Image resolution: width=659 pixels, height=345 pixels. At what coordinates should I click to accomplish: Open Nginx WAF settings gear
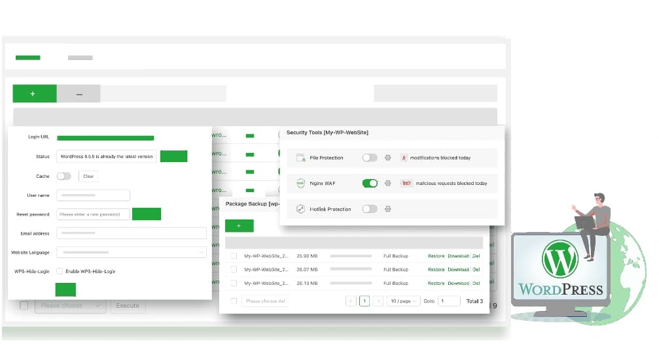tap(387, 184)
